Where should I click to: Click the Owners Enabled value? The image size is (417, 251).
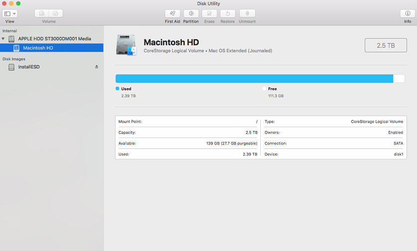pyautogui.click(x=396, y=132)
